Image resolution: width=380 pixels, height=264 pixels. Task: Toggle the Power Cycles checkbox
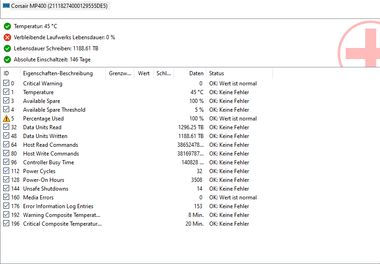click(6, 171)
